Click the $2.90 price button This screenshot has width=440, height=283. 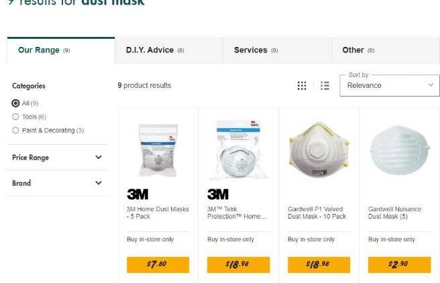pos(399,264)
